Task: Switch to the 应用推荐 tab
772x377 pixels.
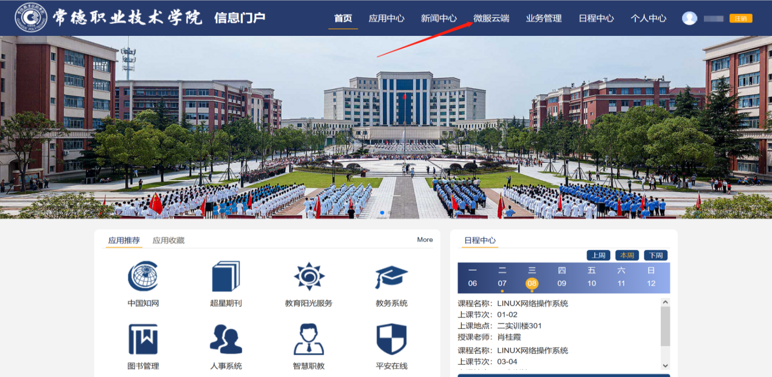Action: (124, 240)
